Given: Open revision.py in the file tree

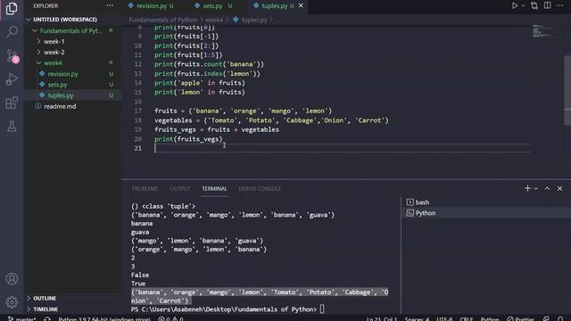Looking at the screenshot, I should pyautogui.click(x=73, y=74).
